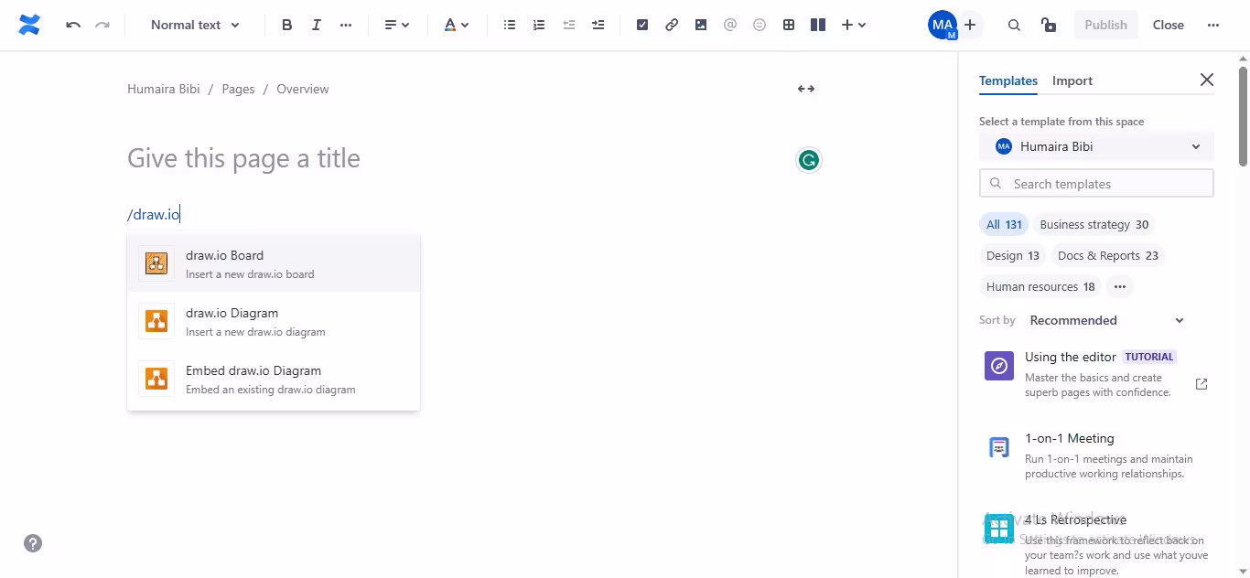Image resolution: width=1250 pixels, height=578 pixels.
Task: Insert an action item checkbox
Action: point(642,26)
